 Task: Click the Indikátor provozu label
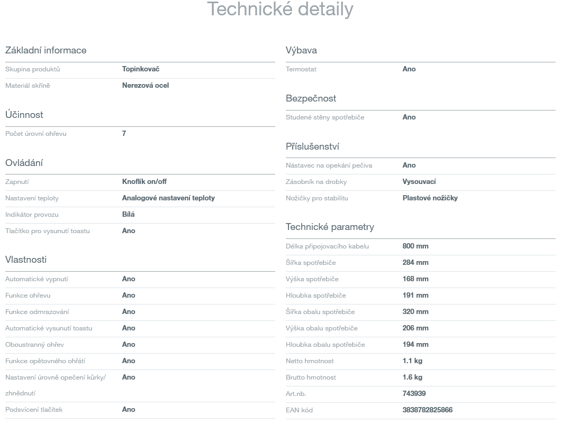point(32,215)
